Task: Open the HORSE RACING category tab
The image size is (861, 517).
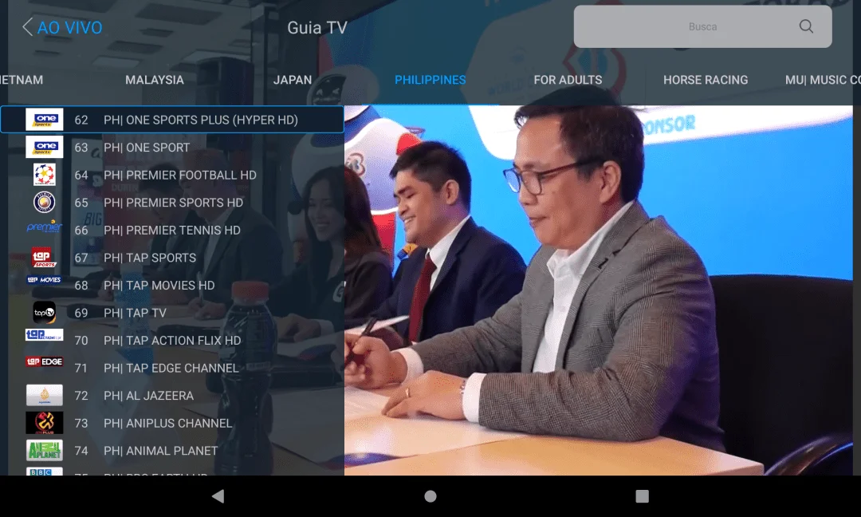Action: click(706, 80)
